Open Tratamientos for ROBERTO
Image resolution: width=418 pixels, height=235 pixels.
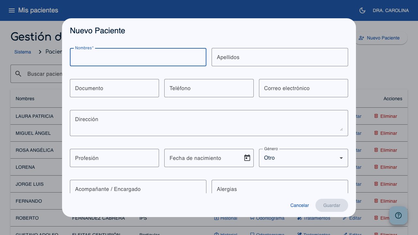313,218
